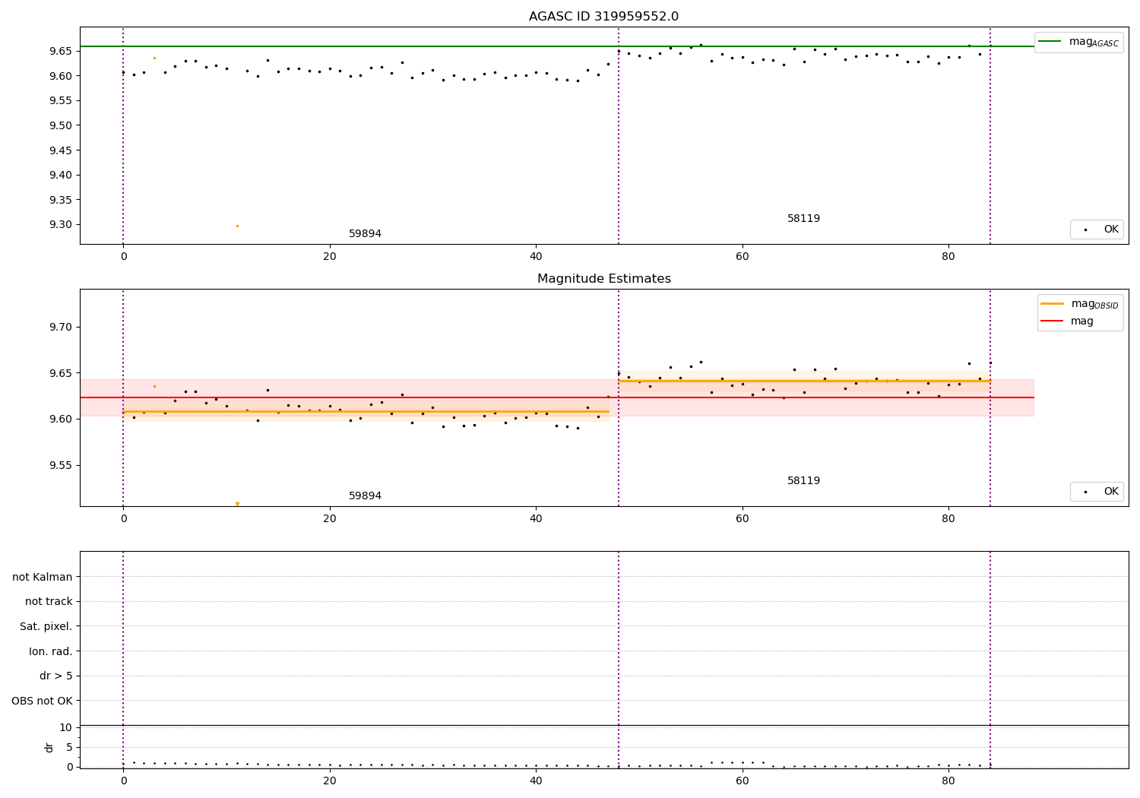The image size is (1140, 798).
Task: Click the 59894 obsid label in top plot
Action: [x=365, y=234]
